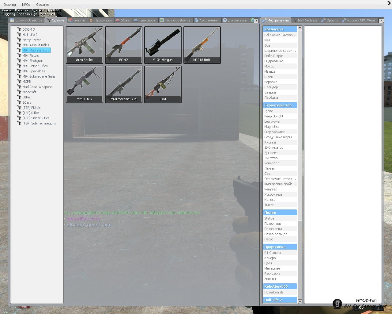Open the M9K Machine Guns category

point(36,50)
